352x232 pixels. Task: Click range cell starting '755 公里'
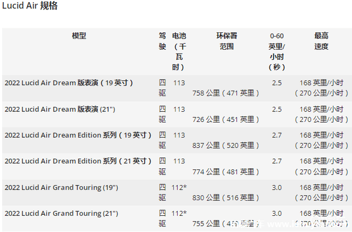(x=226, y=224)
